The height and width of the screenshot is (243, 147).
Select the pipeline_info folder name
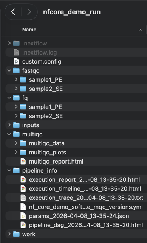tap(40, 171)
